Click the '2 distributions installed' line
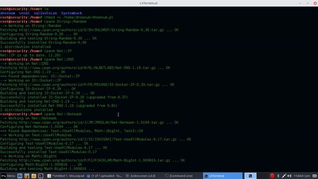 (26, 110)
